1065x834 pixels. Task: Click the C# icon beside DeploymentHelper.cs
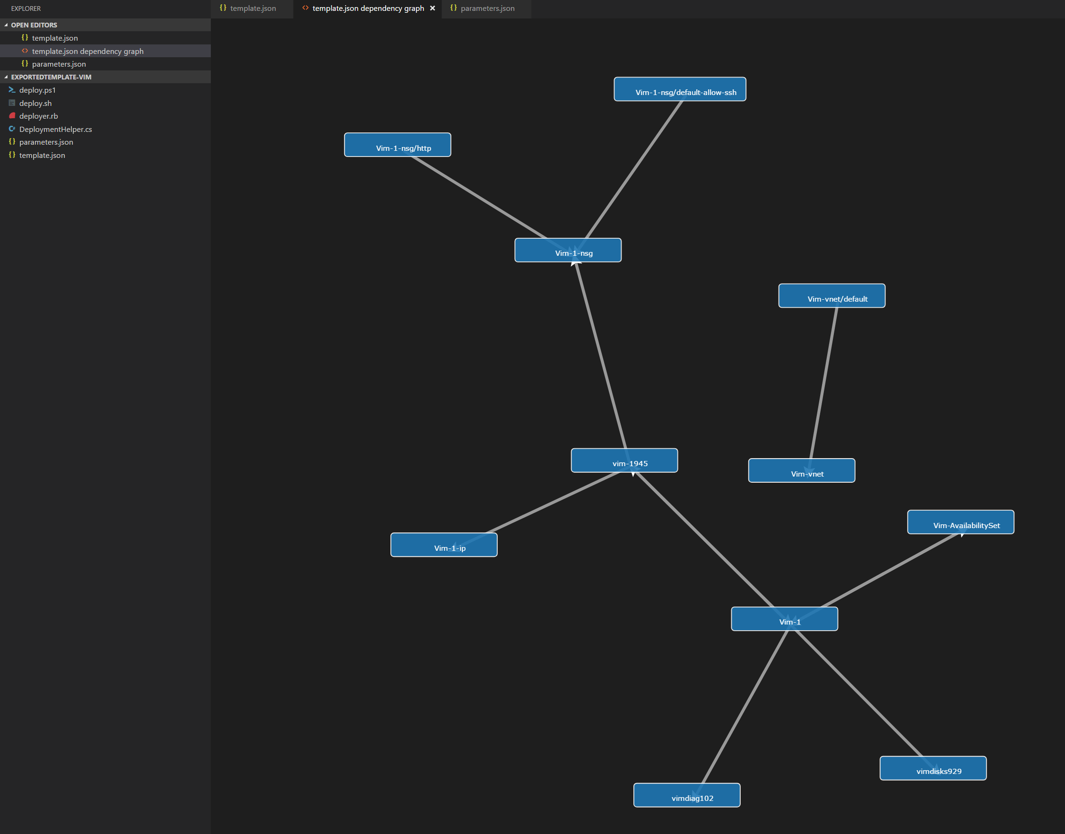coord(12,129)
